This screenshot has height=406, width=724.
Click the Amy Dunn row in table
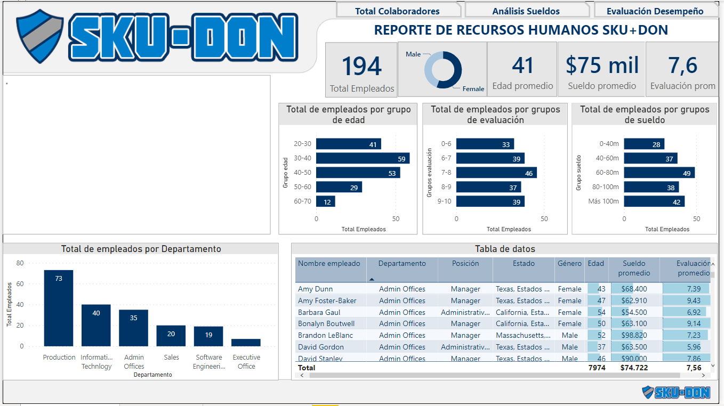click(316, 289)
